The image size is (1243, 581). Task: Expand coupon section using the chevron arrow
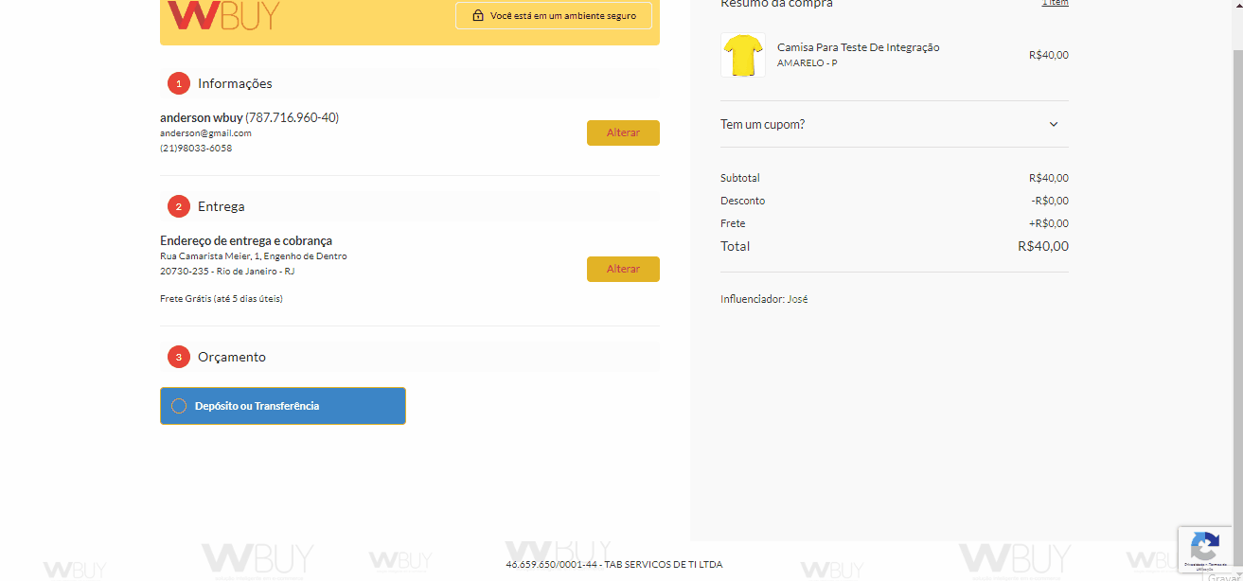click(x=1054, y=124)
